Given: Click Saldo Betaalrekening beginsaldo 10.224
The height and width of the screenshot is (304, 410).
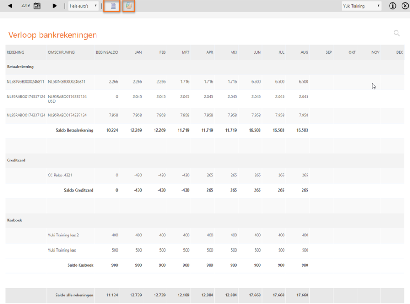Looking at the screenshot, I should pyautogui.click(x=112, y=130).
